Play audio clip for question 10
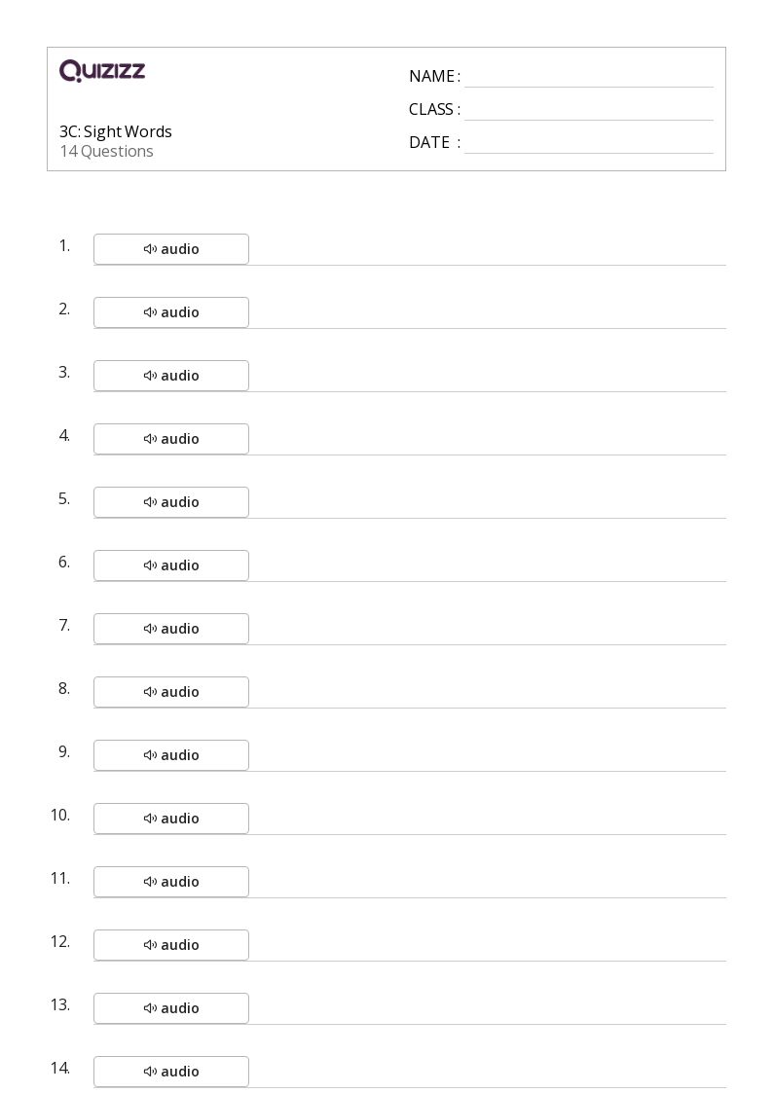Image resolution: width=773 pixels, height=1093 pixels. (170, 819)
